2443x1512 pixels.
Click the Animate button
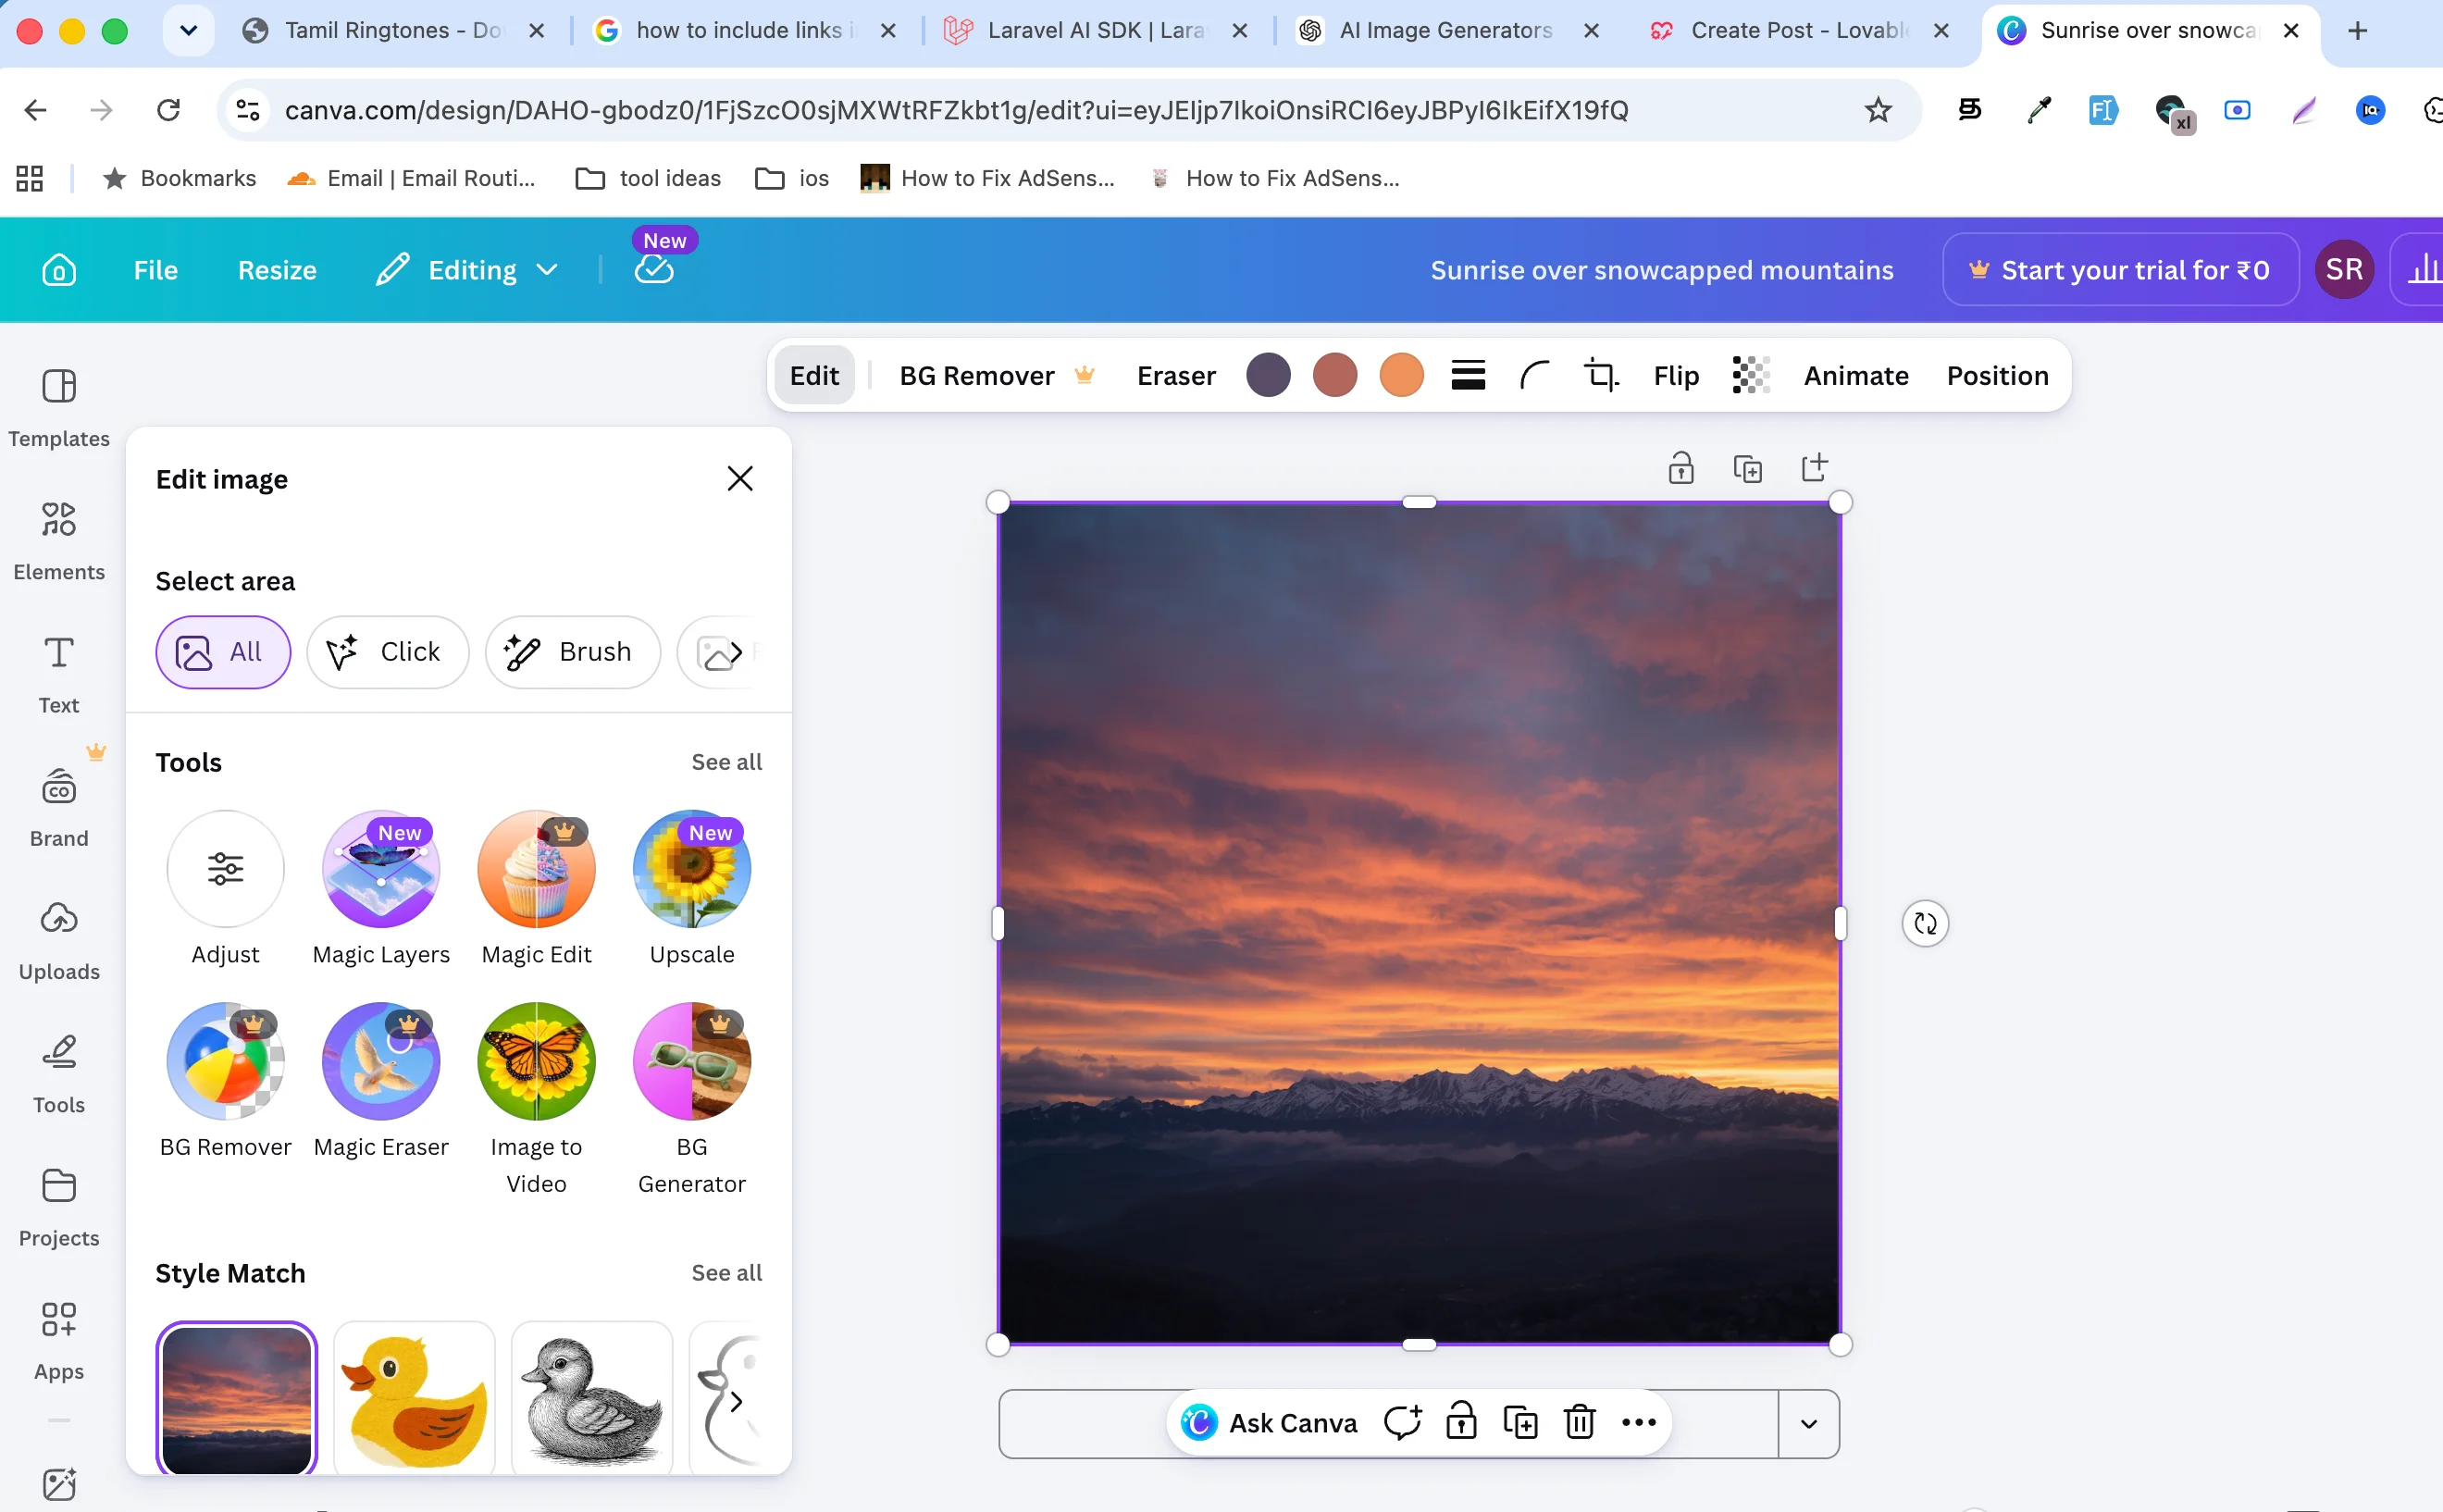pyautogui.click(x=1856, y=376)
